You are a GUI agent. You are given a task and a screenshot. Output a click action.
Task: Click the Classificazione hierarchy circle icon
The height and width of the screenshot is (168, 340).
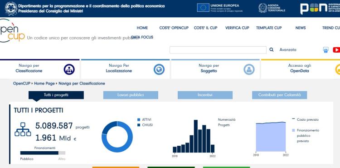69,69
